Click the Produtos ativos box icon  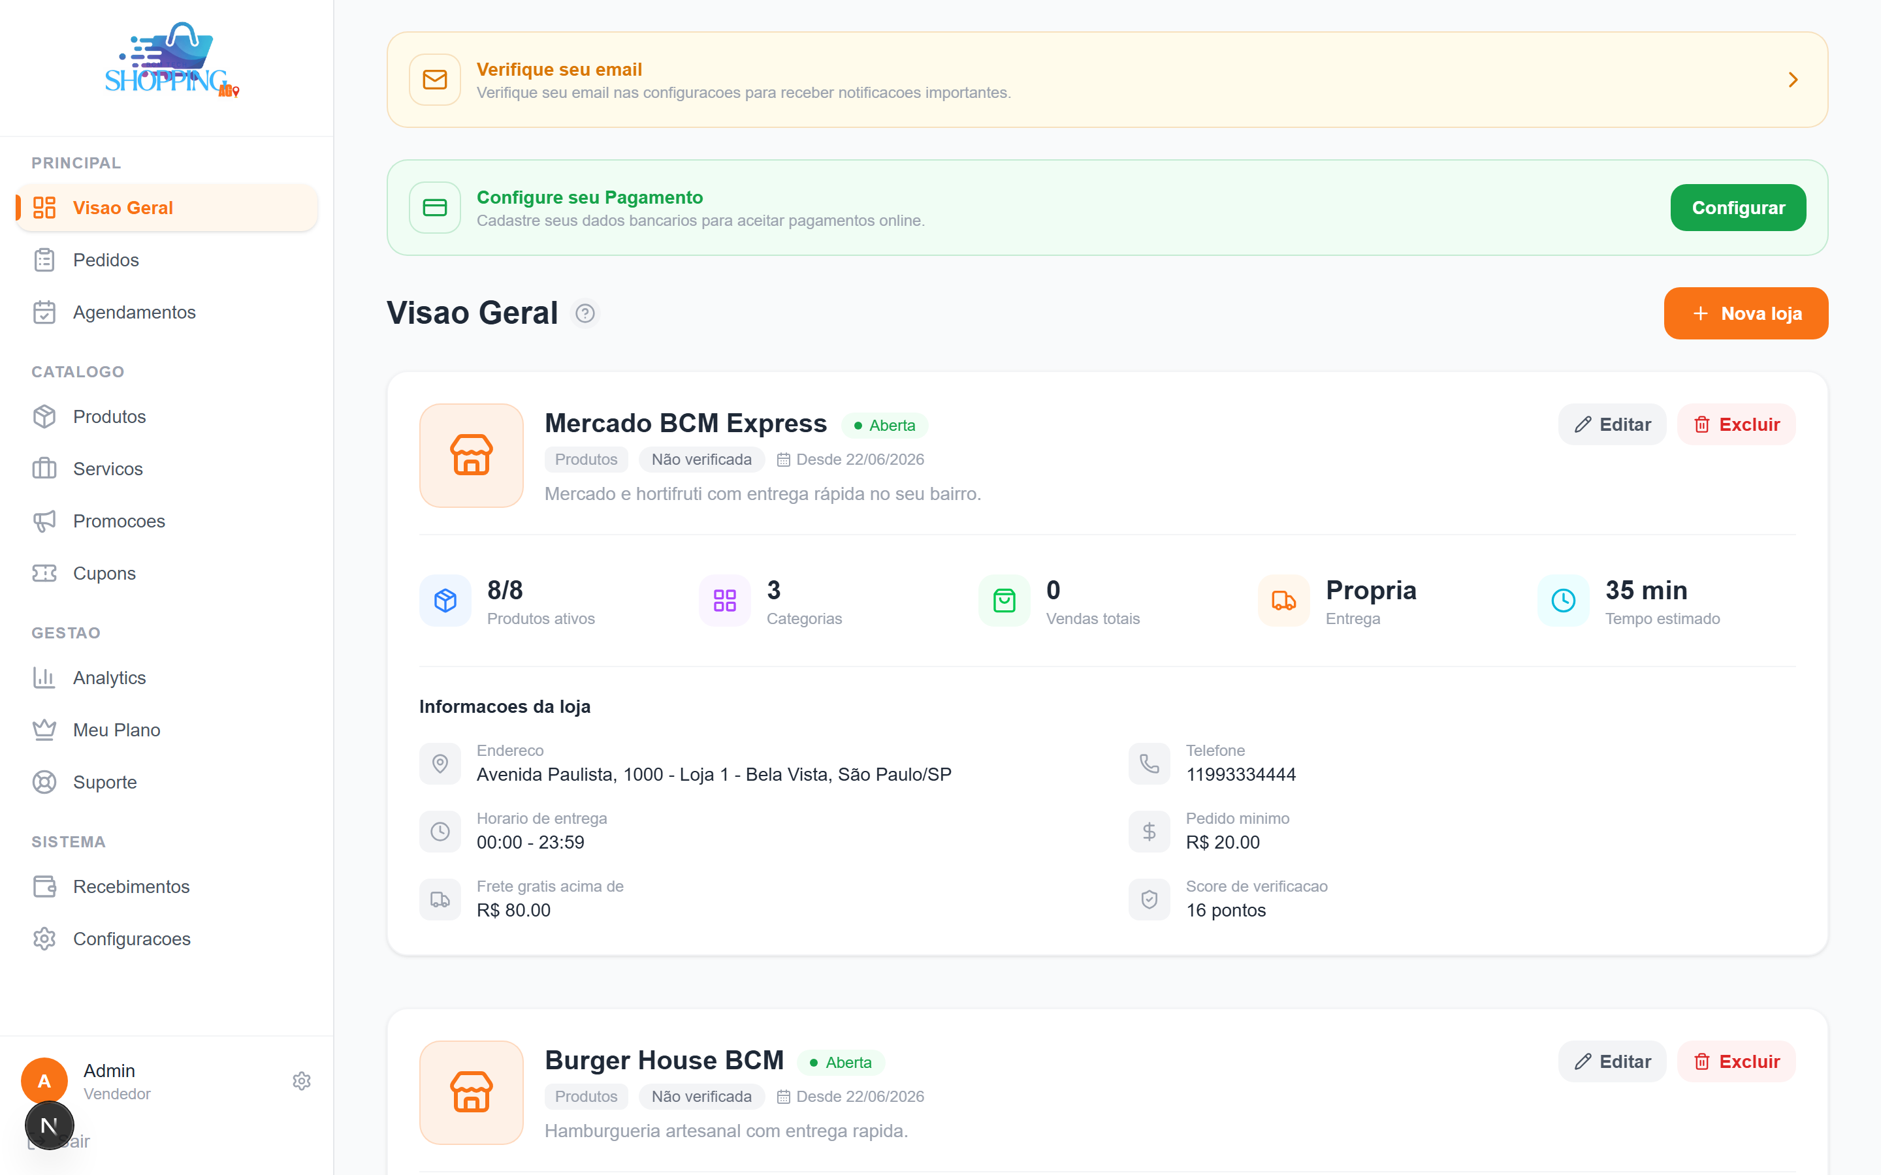click(x=445, y=601)
